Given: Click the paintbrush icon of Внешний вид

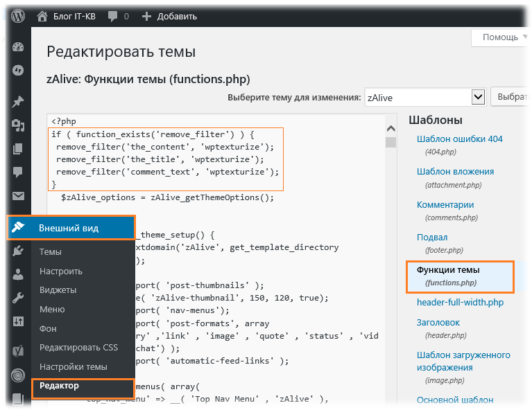Looking at the screenshot, I should (x=18, y=227).
